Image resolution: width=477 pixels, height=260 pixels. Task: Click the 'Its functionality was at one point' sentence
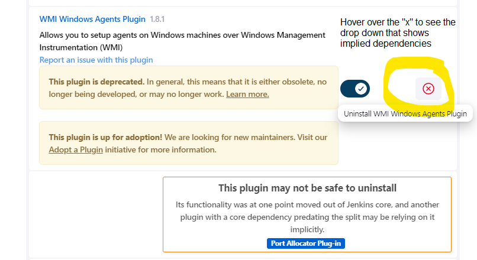point(307,217)
